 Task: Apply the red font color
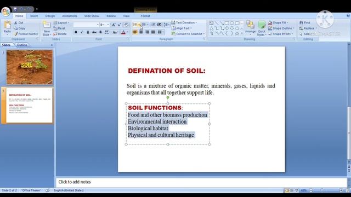point(123,32)
